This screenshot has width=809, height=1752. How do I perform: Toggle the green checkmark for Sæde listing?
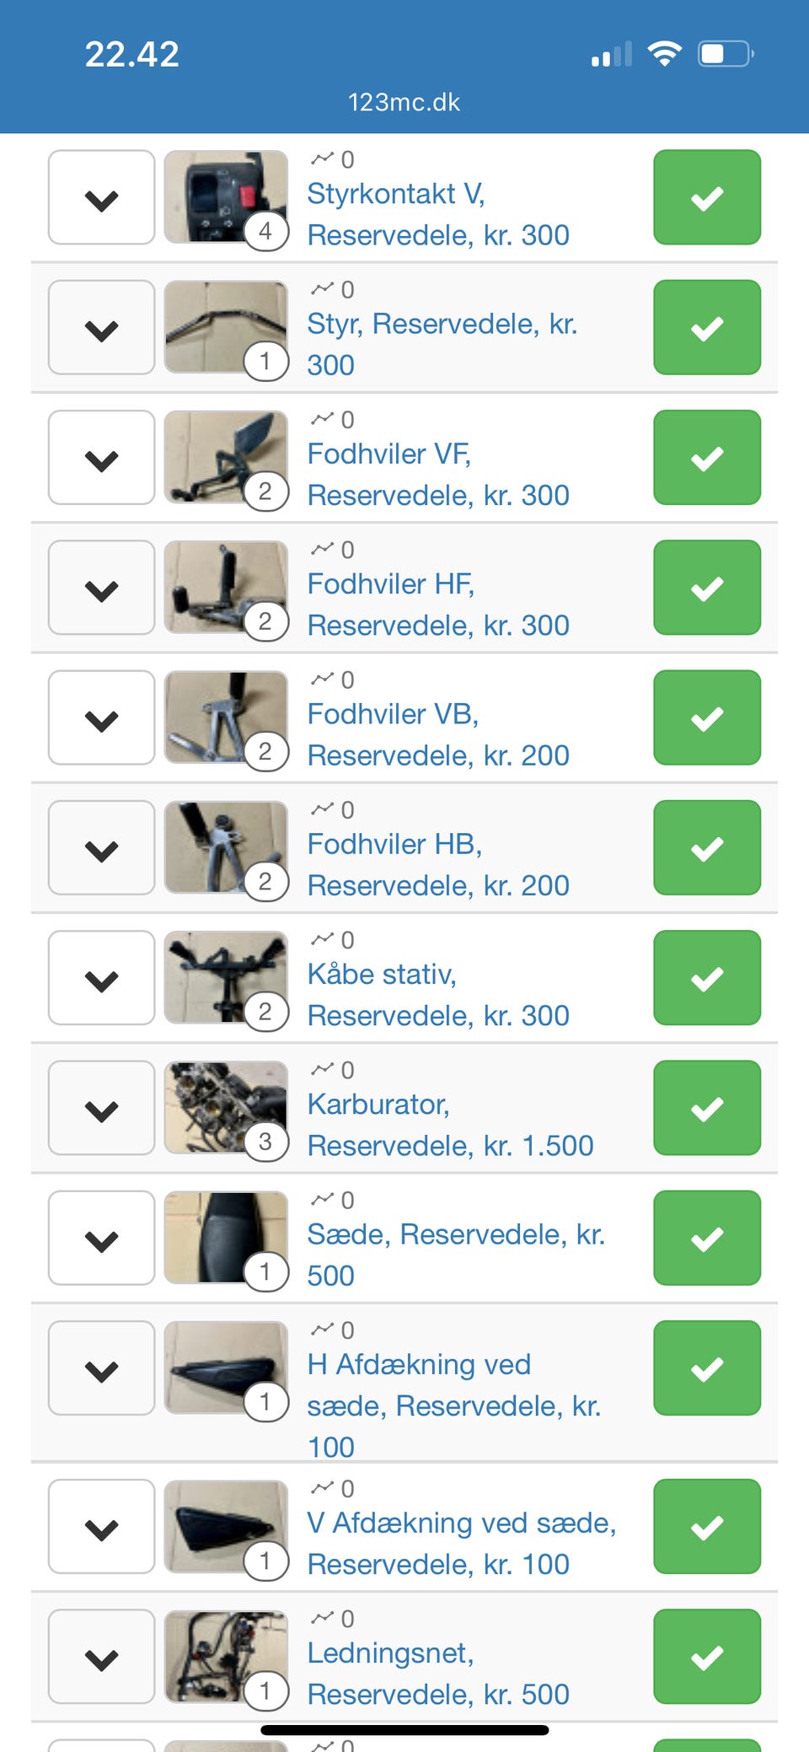pos(707,1238)
